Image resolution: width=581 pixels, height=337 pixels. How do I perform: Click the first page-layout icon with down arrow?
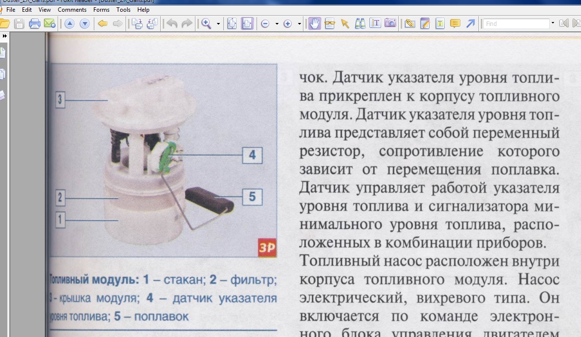[x=137, y=24]
